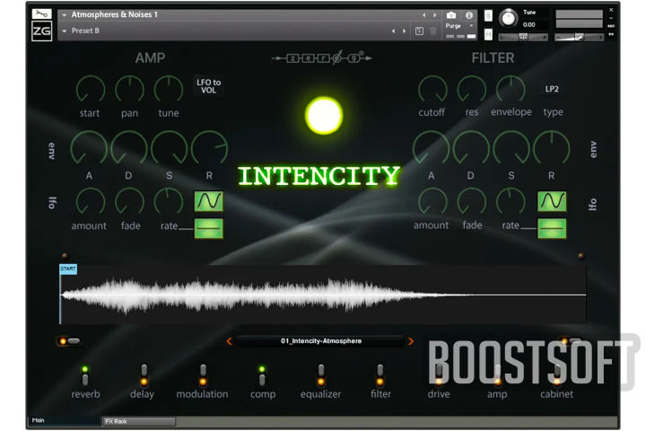Click the AMP LFO flat line icon
This screenshot has width=646, height=431.
point(209,228)
